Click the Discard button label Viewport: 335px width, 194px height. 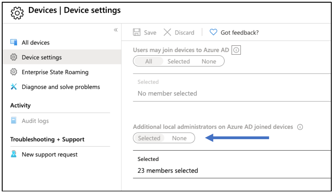pyautogui.click(x=185, y=32)
